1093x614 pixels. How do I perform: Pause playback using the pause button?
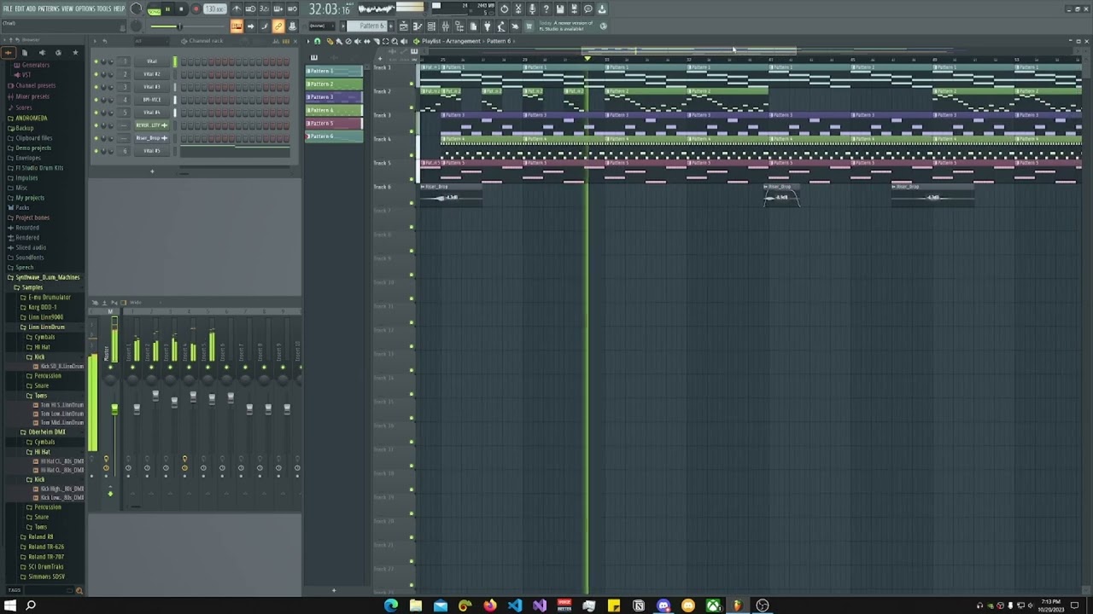point(167,9)
